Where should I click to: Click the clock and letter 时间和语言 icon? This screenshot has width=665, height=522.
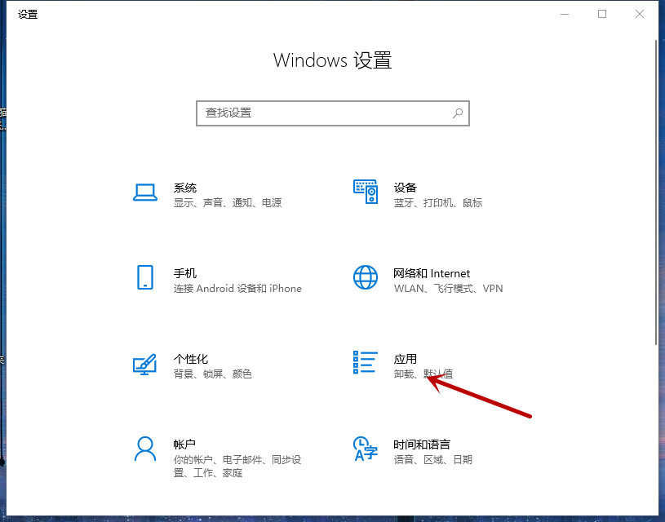pyautogui.click(x=366, y=449)
